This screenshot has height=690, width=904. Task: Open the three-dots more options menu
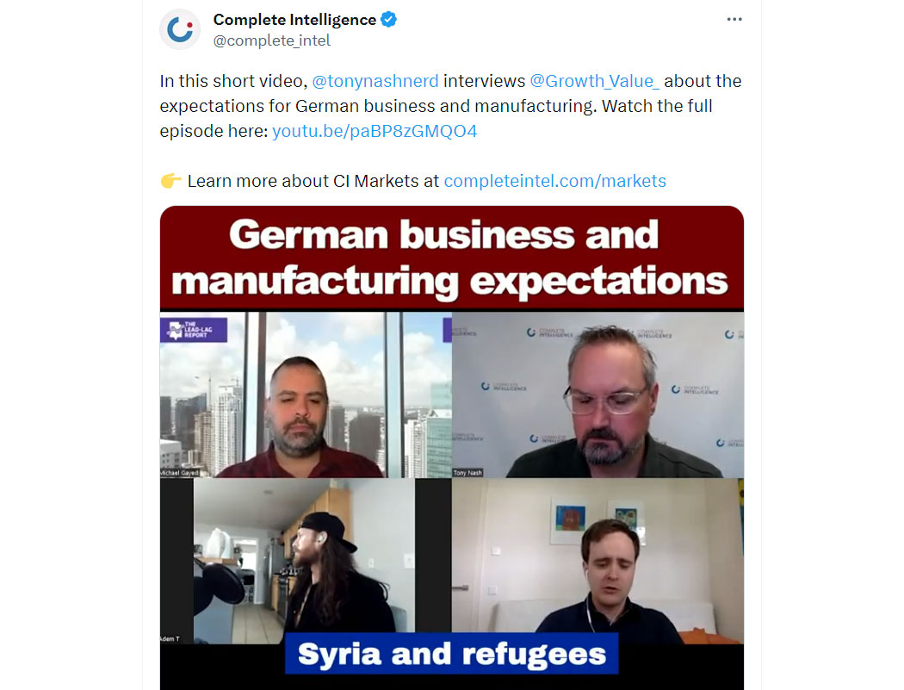734,20
